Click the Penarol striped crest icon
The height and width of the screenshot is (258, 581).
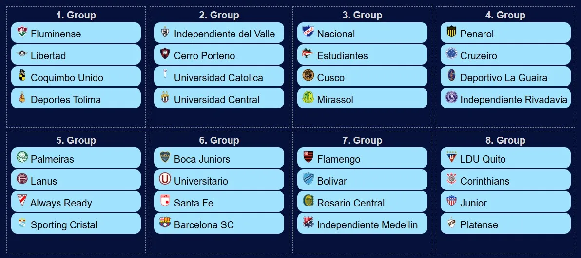(x=451, y=33)
